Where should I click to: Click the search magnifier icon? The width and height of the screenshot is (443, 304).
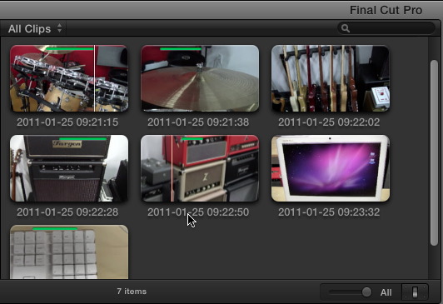pos(346,28)
